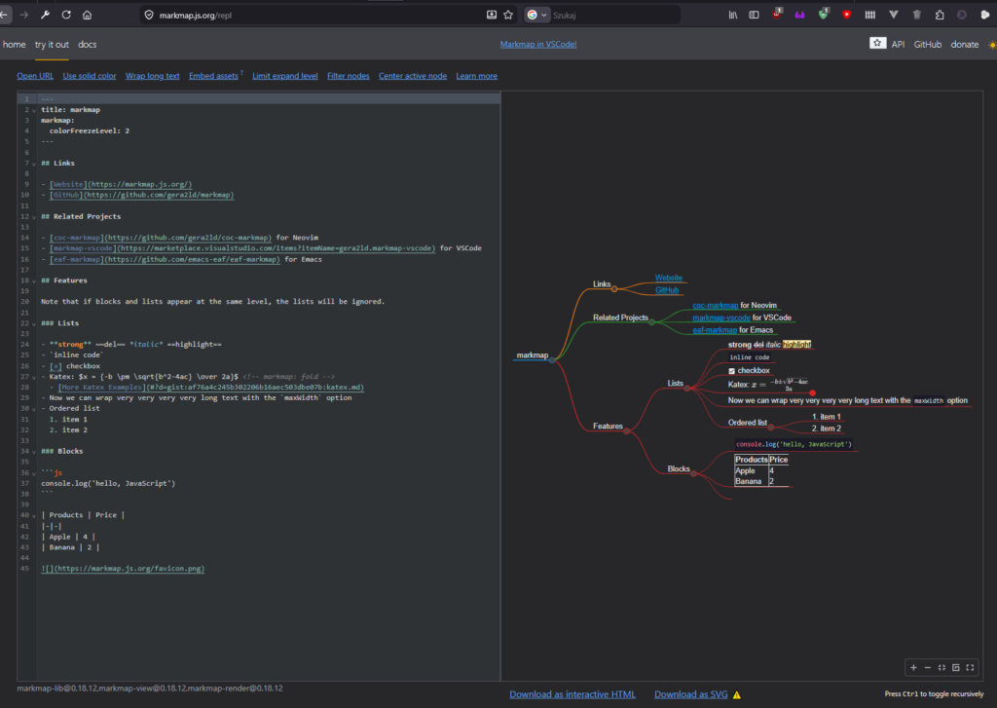Image resolution: width=997 pixels, height=708 pixels.
Task: Open the docs tab
Action: [88, 44]
